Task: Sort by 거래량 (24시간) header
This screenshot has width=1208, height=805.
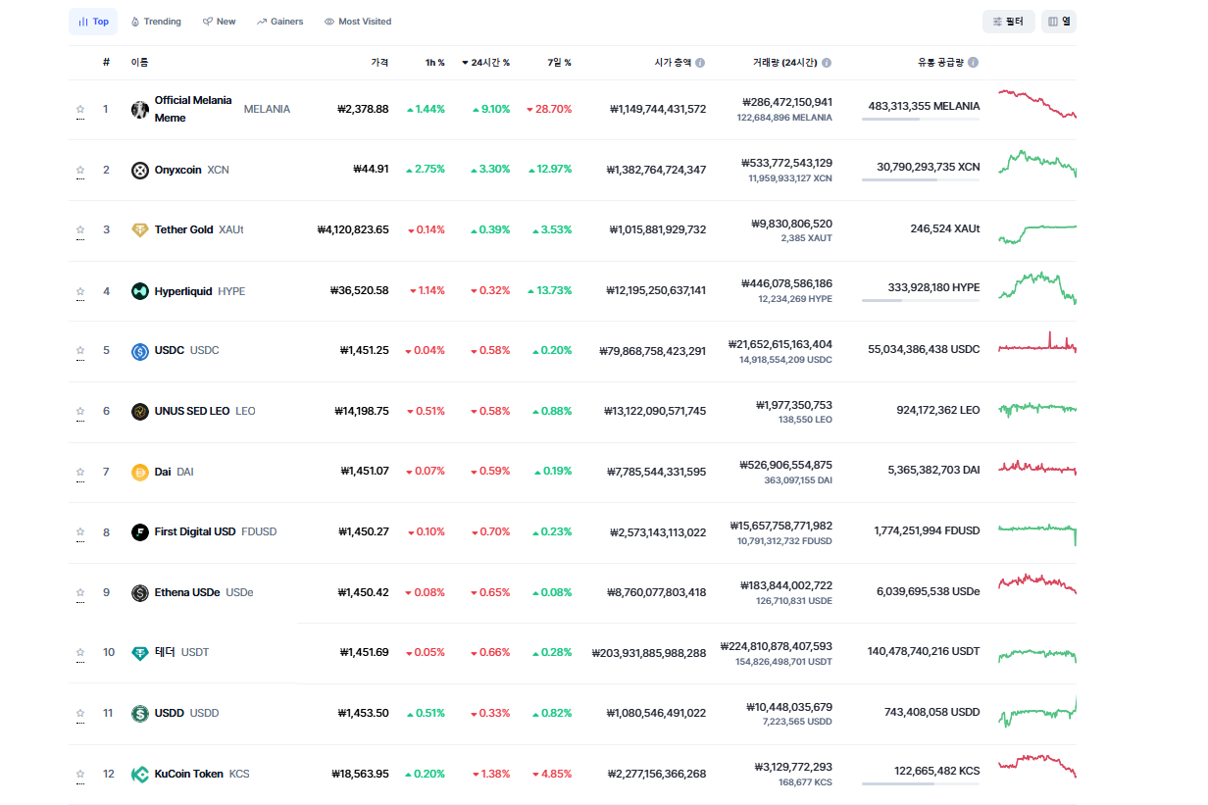Action: tap(785, 63)
